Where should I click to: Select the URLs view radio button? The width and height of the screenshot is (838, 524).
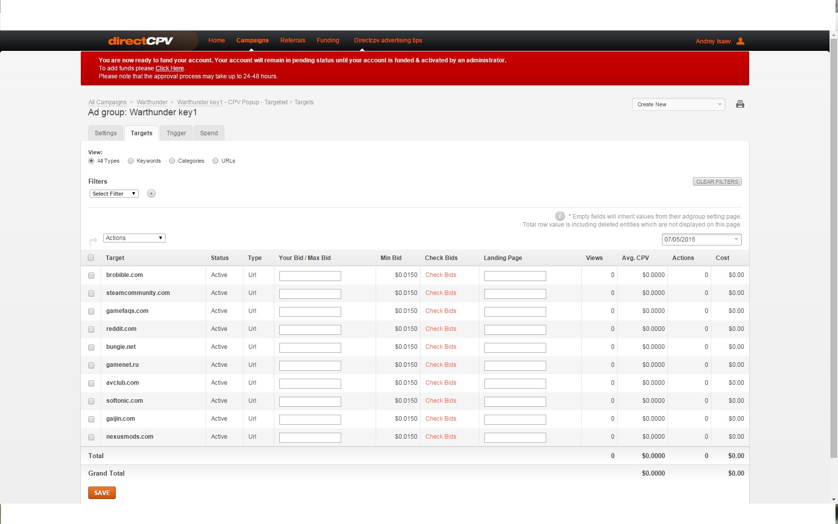click(x=215, y=161)
